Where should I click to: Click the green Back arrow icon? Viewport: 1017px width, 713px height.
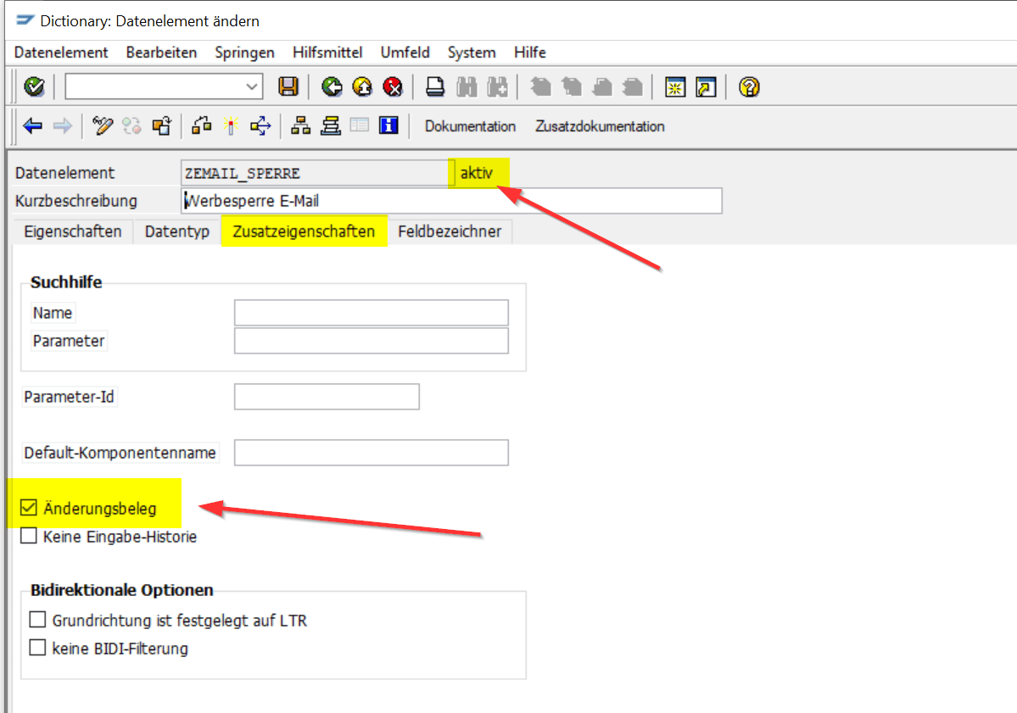332,86
